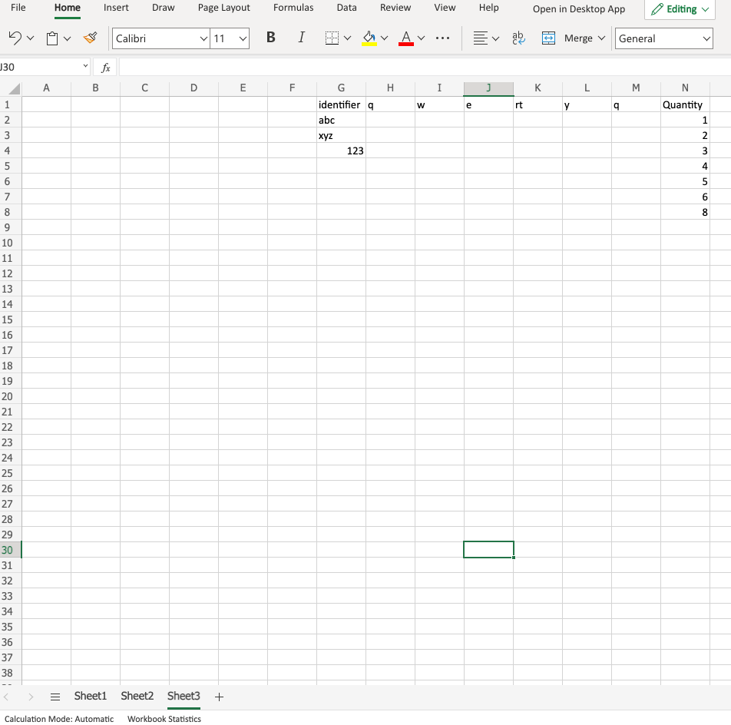Toggle the Editing mode dropdown
This screenshot has width=731, height=725.
679,10
